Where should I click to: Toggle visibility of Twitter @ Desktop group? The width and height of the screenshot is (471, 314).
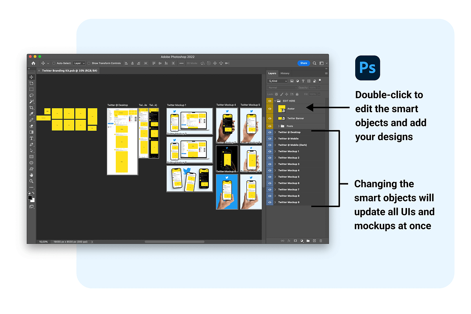(270, 132)
